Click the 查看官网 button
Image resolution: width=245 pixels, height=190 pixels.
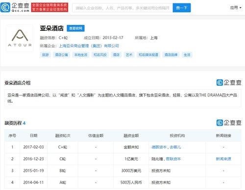click(75, 28)
